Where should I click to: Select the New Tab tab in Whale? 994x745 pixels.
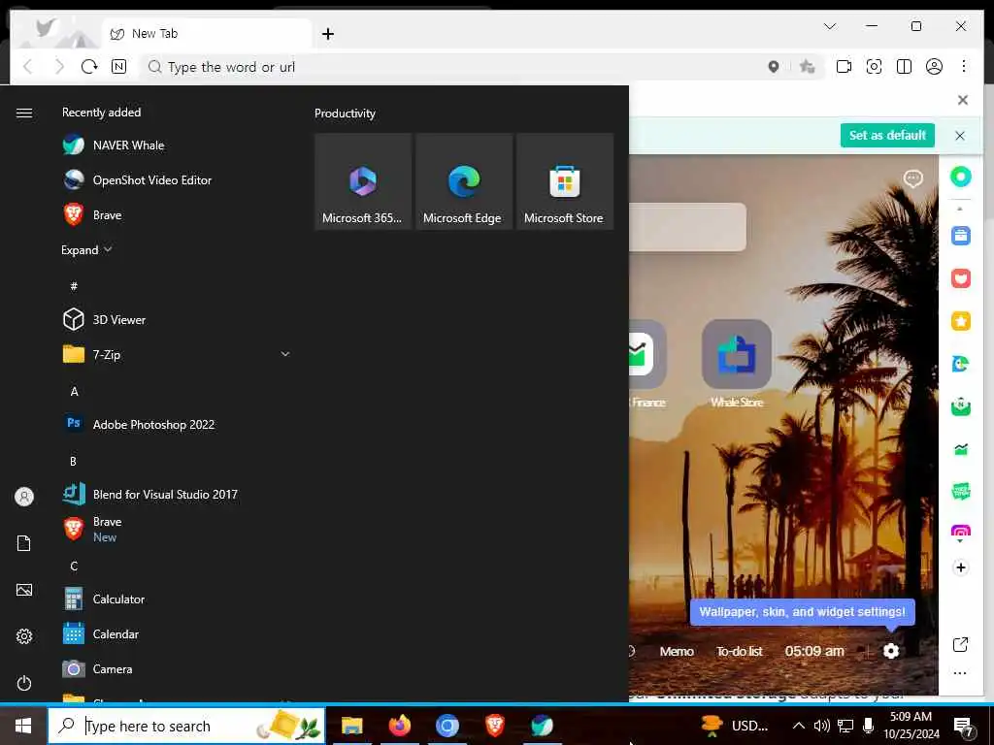click(207, 34)
